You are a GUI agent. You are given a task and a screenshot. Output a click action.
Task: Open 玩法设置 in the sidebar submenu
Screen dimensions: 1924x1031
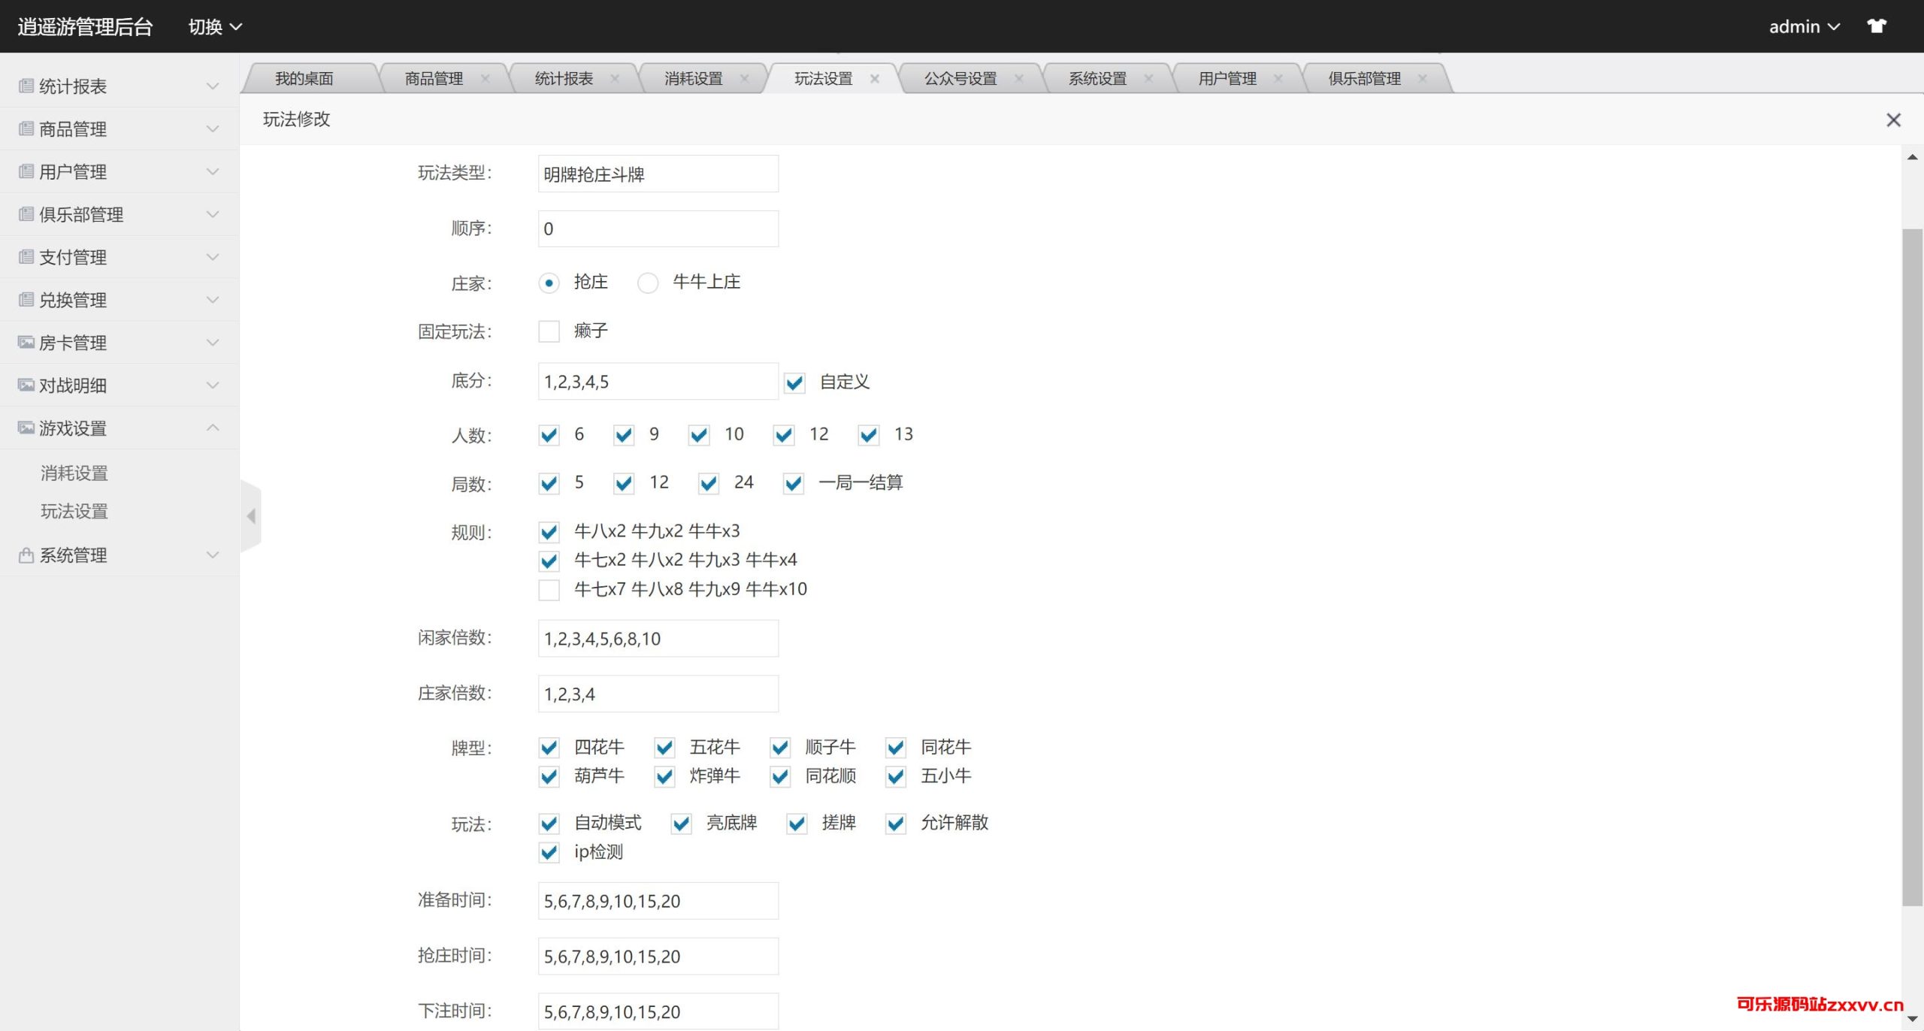74,512
